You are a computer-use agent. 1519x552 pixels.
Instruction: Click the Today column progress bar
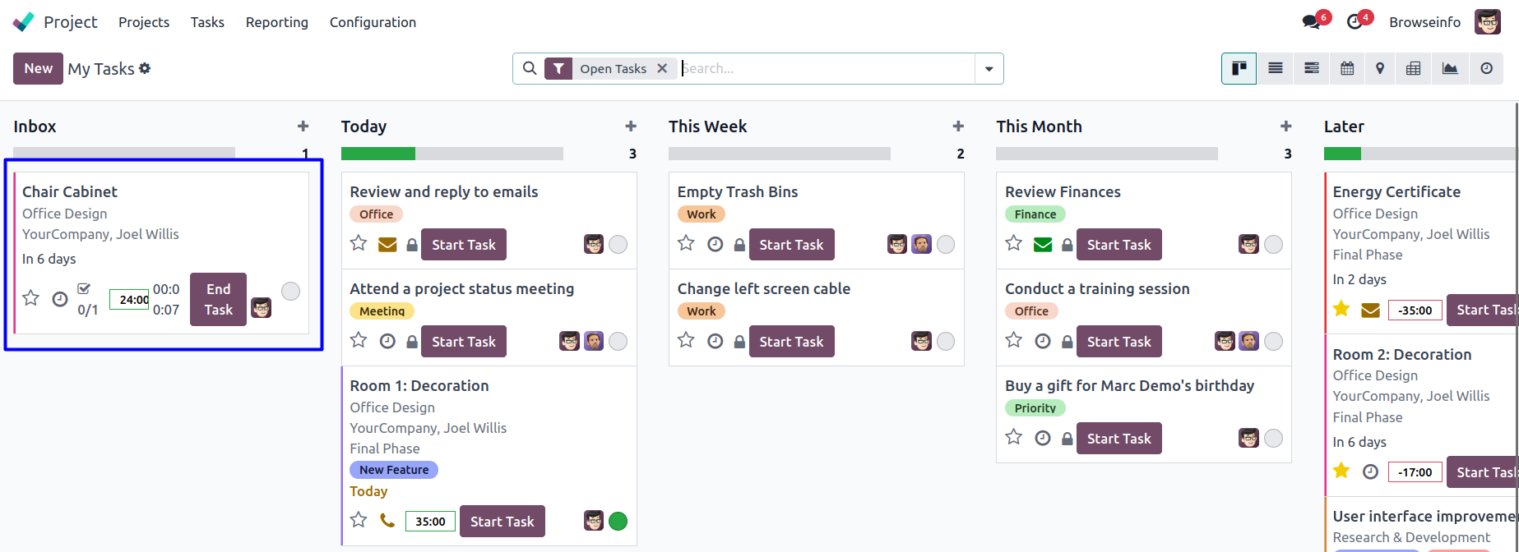click(x=452, y=154)
